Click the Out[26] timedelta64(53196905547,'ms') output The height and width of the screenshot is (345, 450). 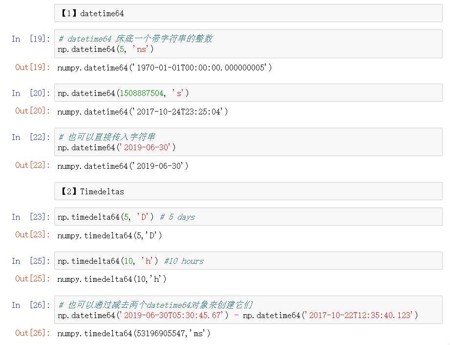(x=134, y=334)
